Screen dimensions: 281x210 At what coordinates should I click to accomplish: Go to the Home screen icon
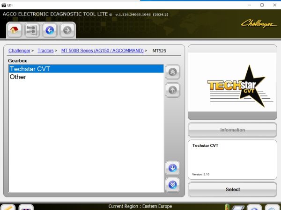14,30
